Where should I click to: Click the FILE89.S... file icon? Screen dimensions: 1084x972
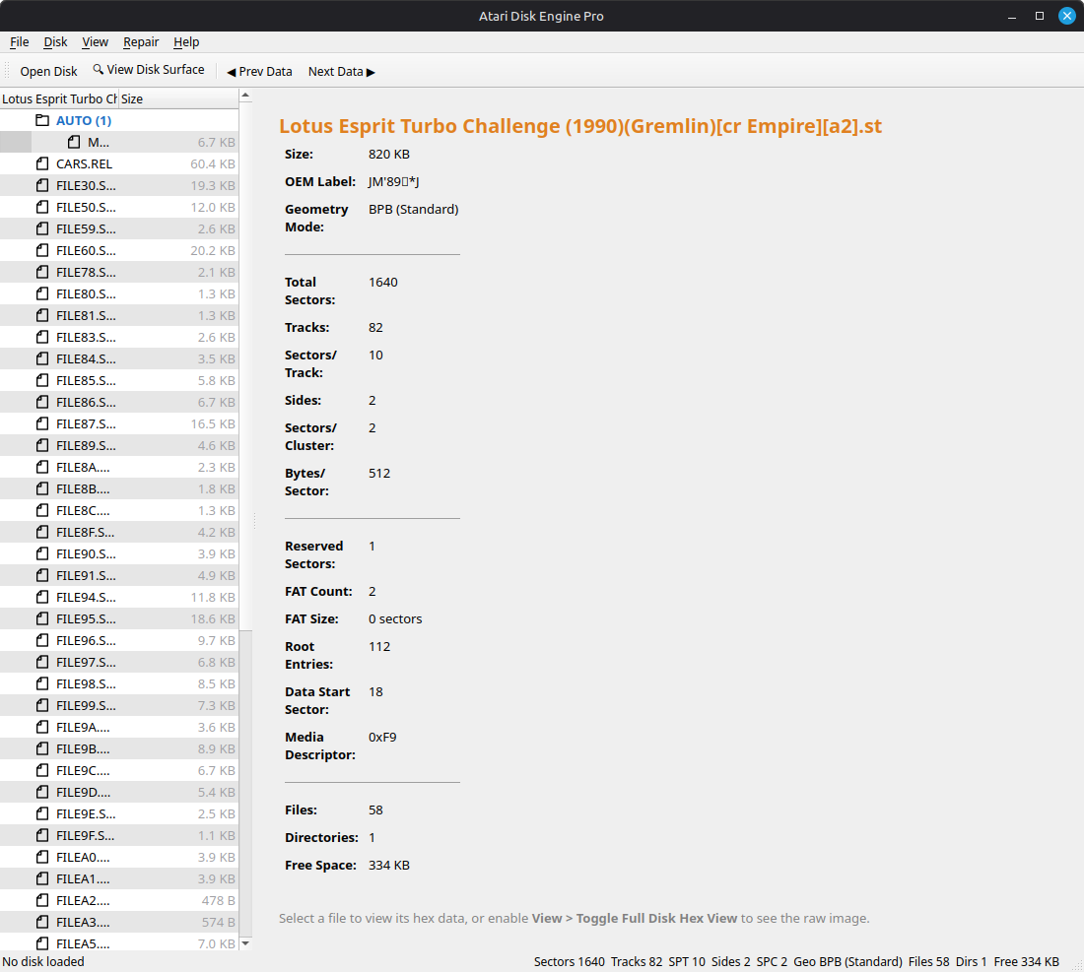[x=42, y=445]
